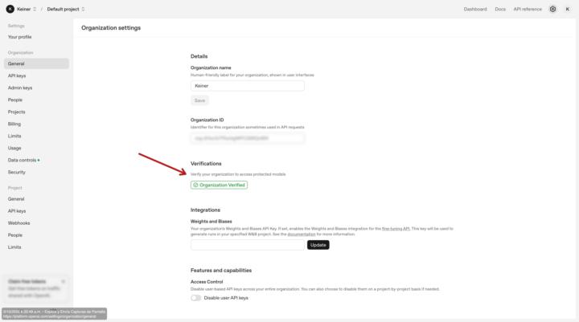Open Docs in top navigation
Screen dimensions: 579x322
click(500, 9)
